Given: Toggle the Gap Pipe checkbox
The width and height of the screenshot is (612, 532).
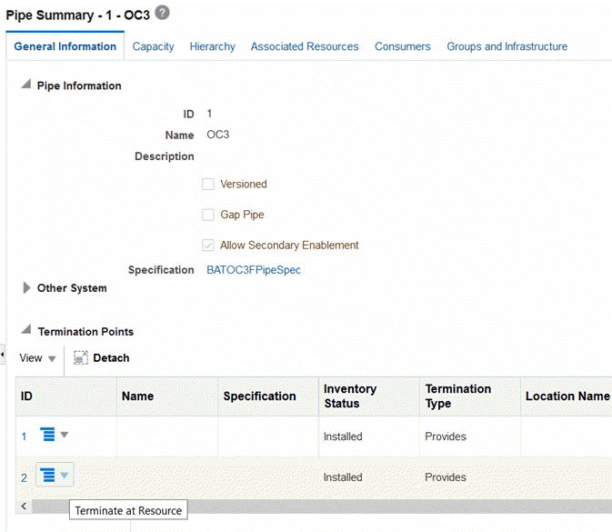Looking at the screenshot, I should [208, 215].
